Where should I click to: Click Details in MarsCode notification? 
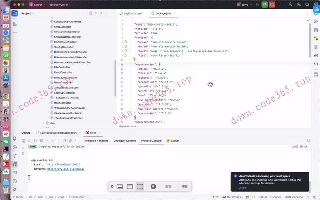242,188
